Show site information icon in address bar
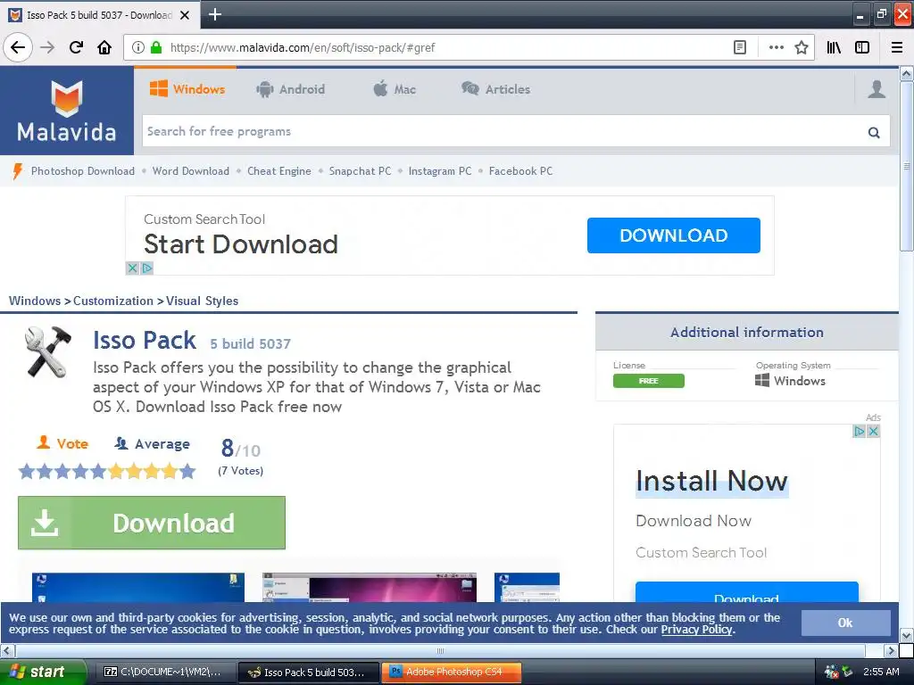Viewport: 914px width, 685px height. coord(137,47)
